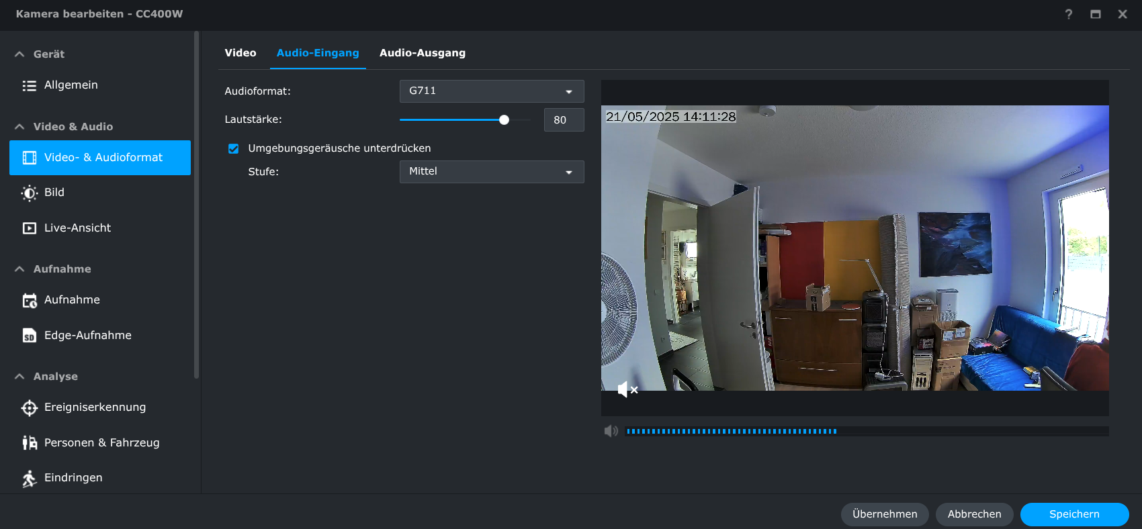Click the Eindringen running person icon
This screenshot has width=1142, height=529.
coord(29,478)
